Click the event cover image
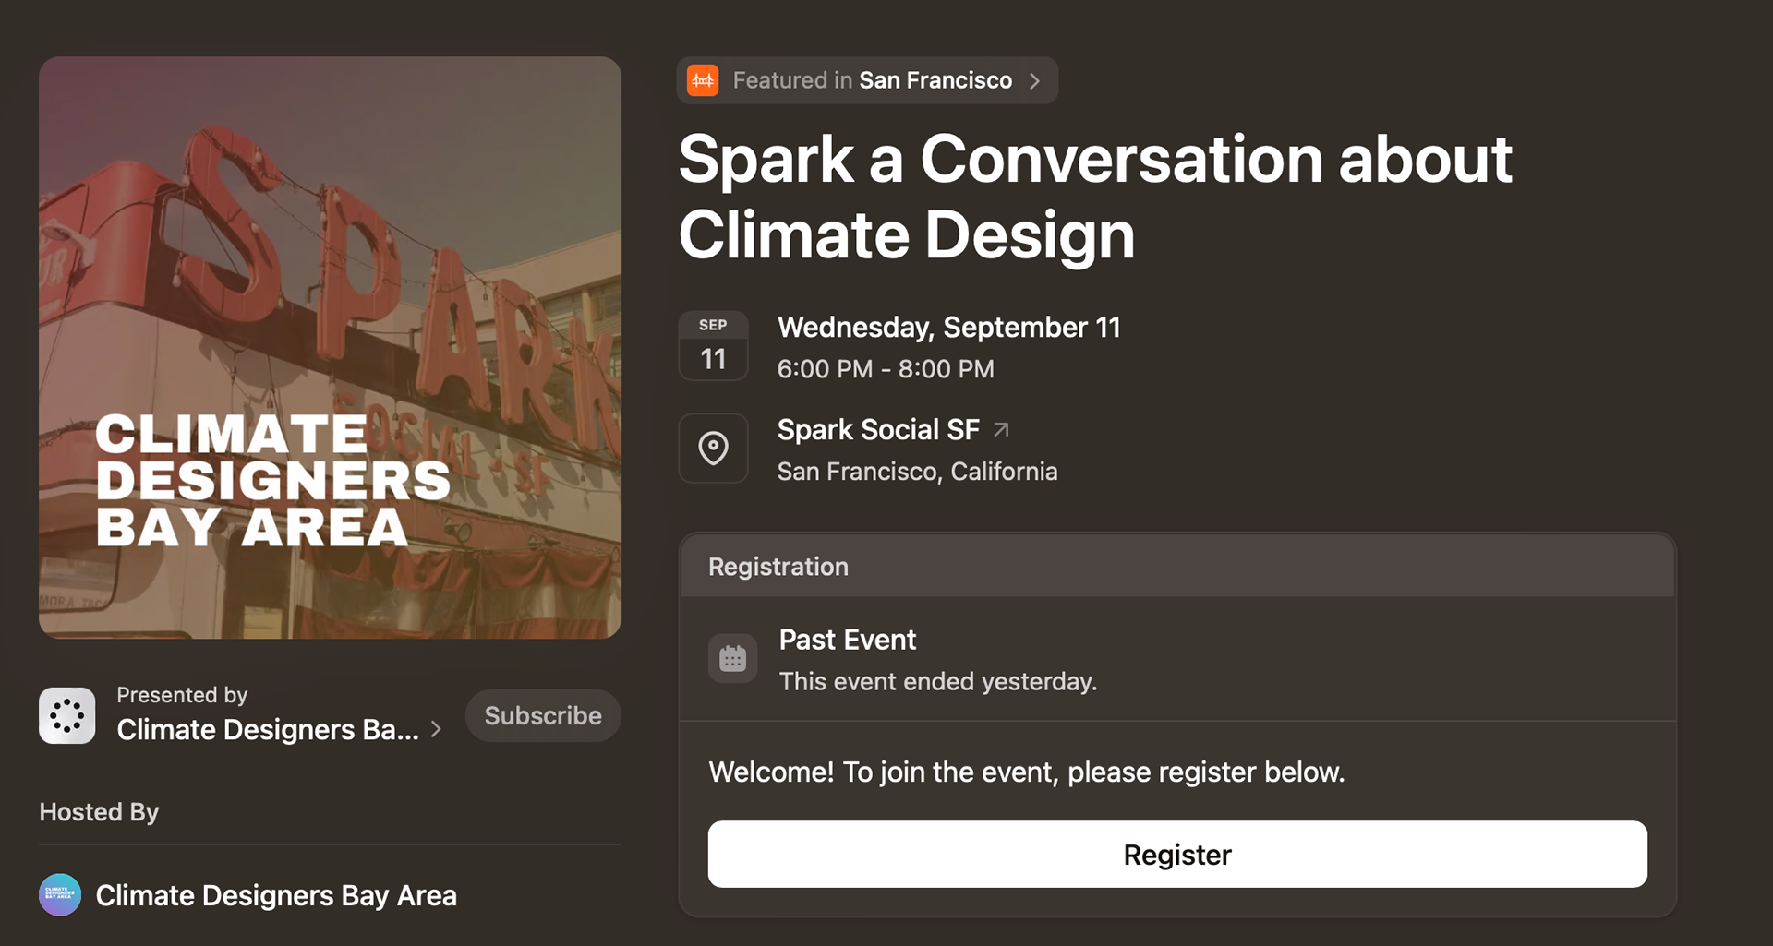Screen dimensions: 1773x946 [330, 347]
